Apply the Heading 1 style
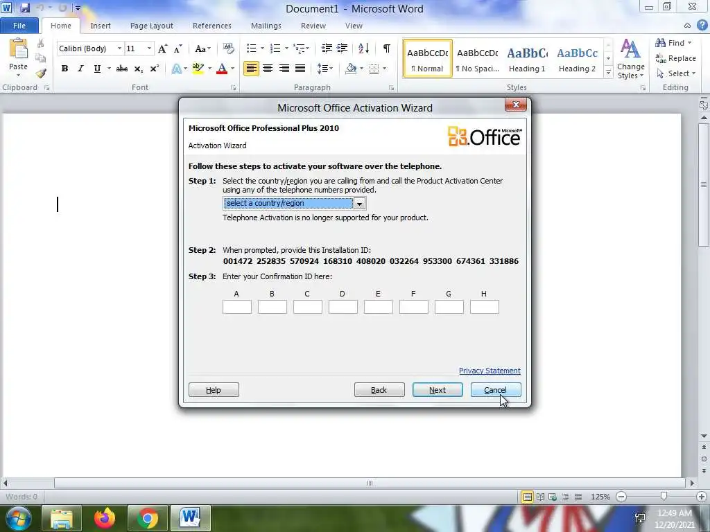Image resolution: width=710 pixels, height=532 pixels. [x=527, y=59]
